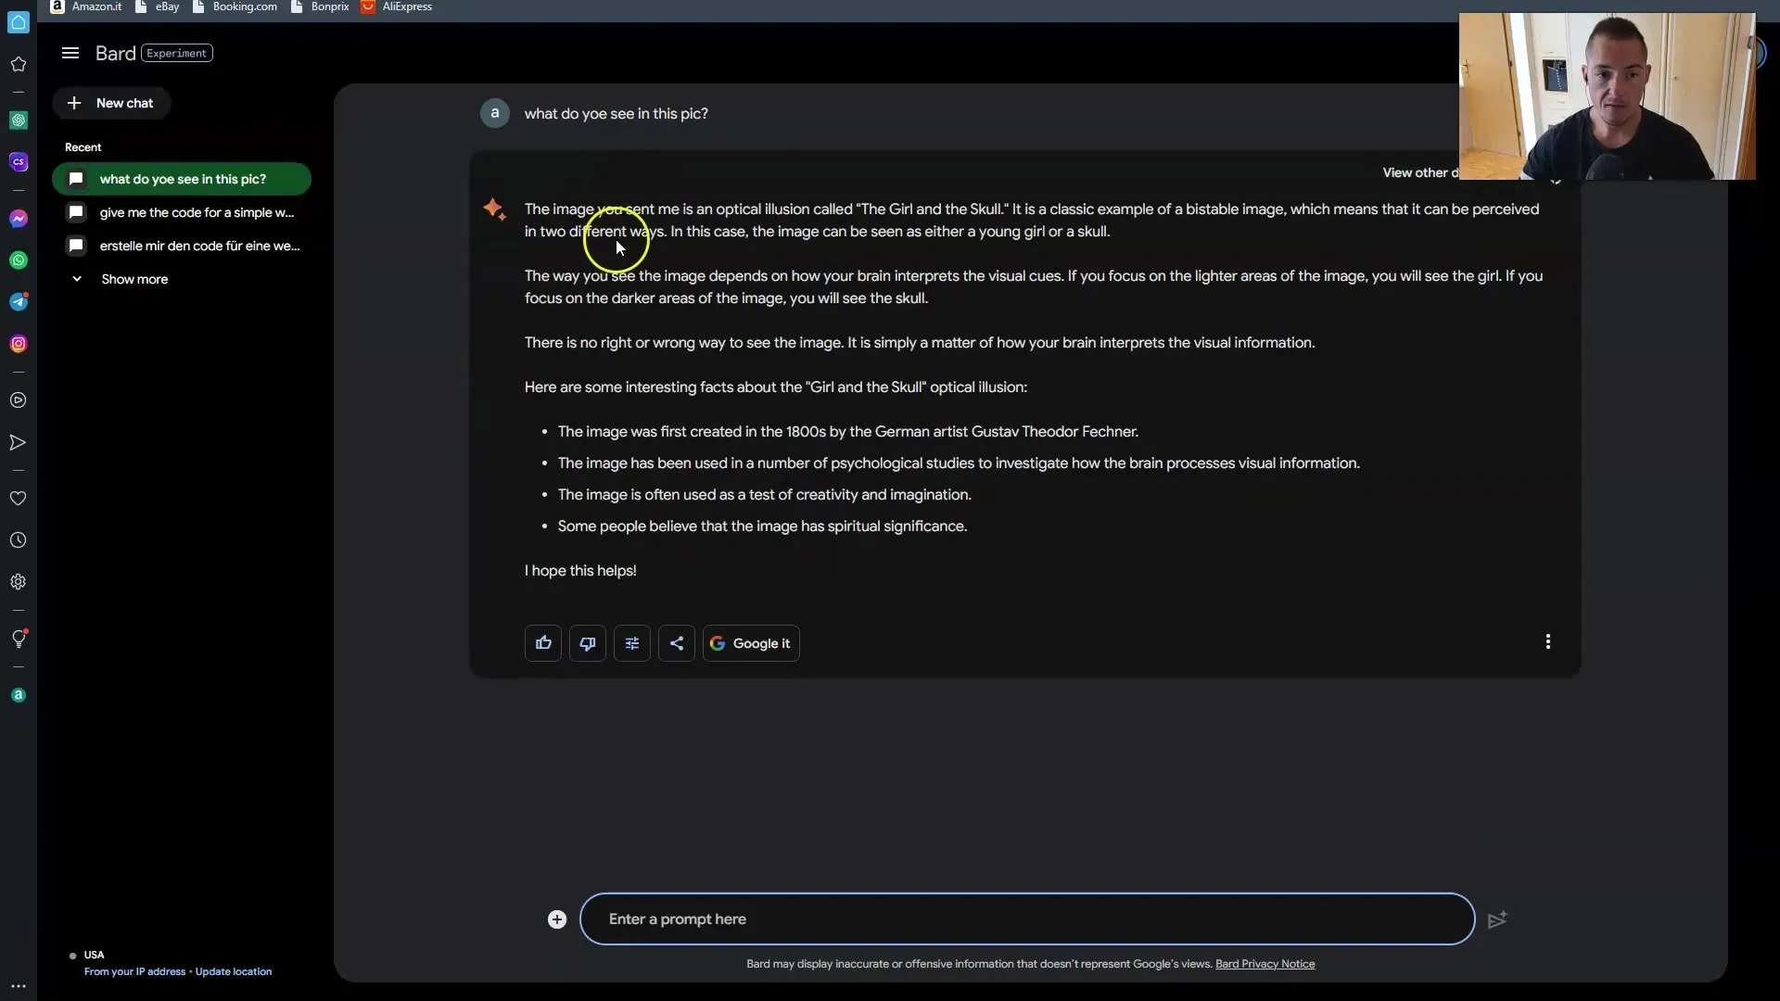Start a New chat
Viewport: 1780px width, 1001px height.
pos(111,103)
